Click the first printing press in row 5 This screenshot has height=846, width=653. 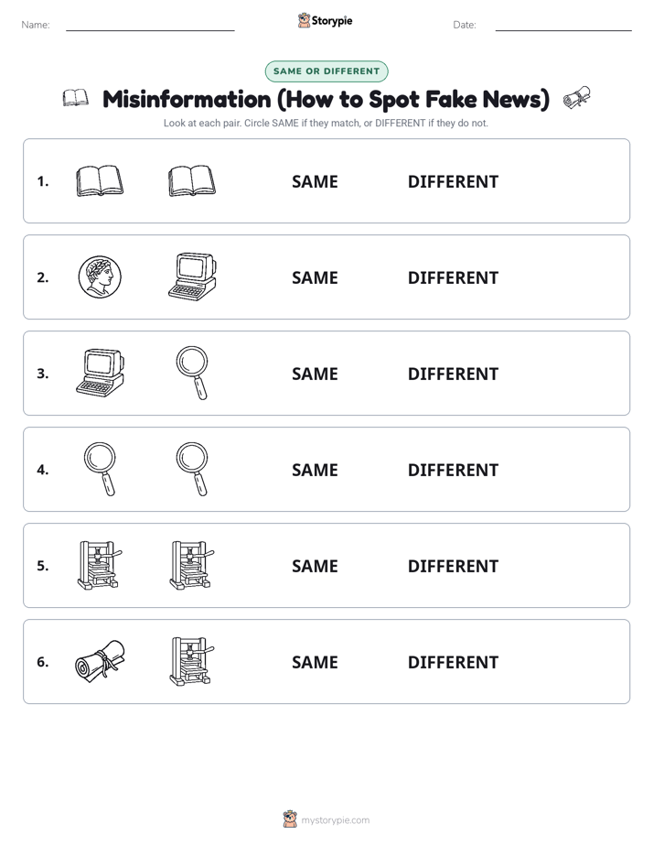(x=100, y=566)
